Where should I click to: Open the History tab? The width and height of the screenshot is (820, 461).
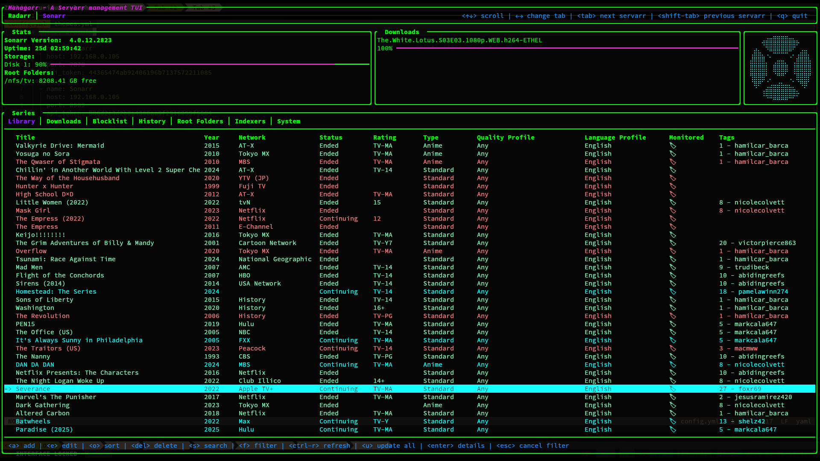click(152, 121)
